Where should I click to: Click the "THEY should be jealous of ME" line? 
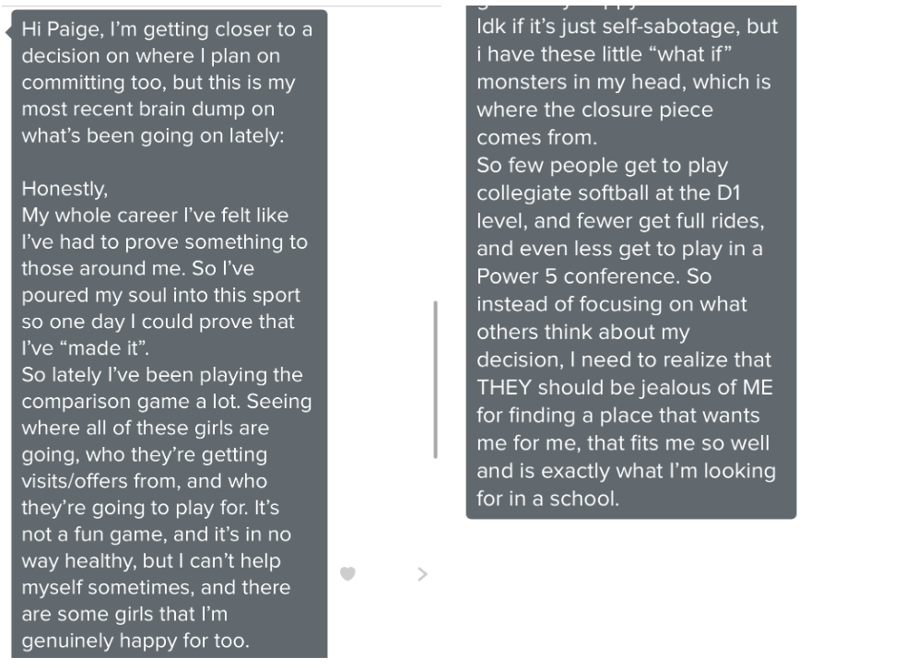(x=625, y=387)
